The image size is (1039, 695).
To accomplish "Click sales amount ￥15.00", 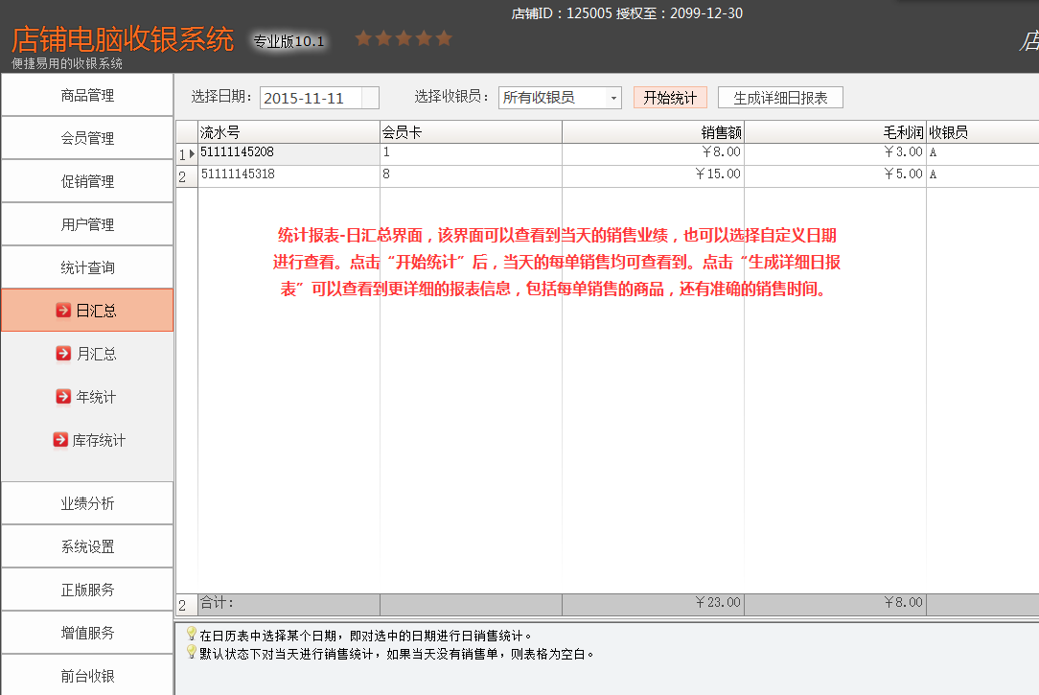I will pos(718,174).
